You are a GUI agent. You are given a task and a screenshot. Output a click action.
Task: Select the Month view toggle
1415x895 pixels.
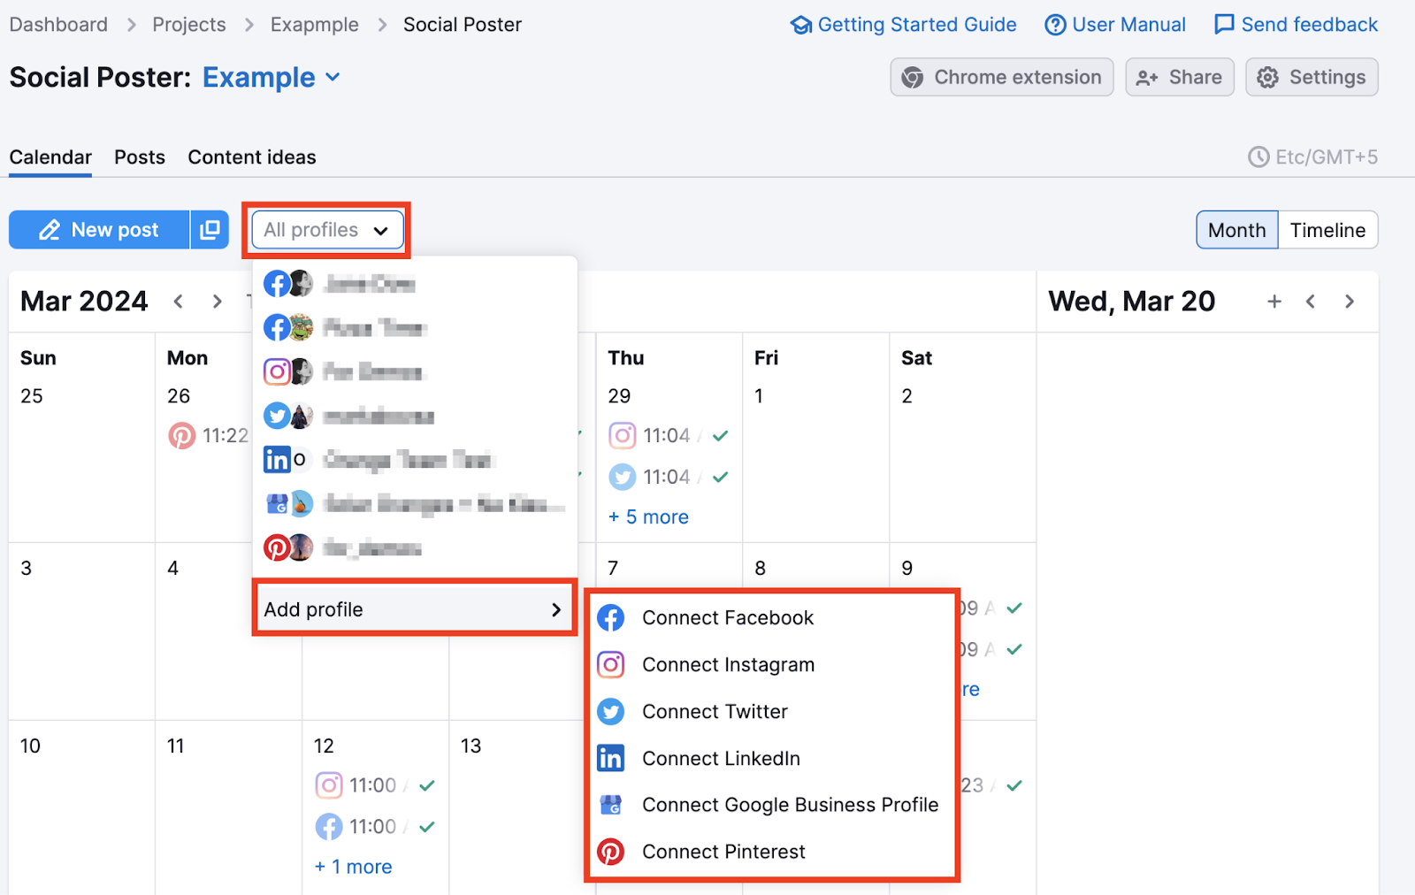coord(1236,230)
